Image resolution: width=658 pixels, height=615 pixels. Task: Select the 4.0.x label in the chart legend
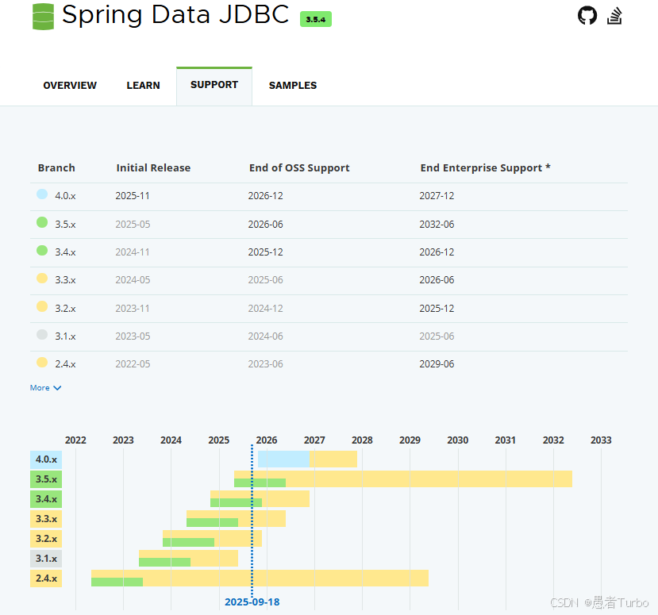coord(45,459)
